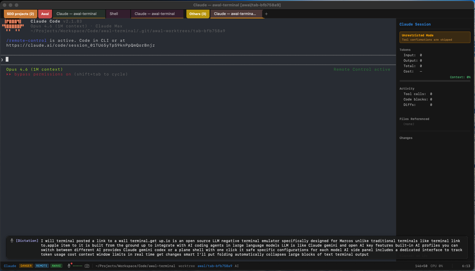Click the Input: 0 tokens row
Image resolution: width=475 pixels, height=271 pixels.
click(412, 55)
